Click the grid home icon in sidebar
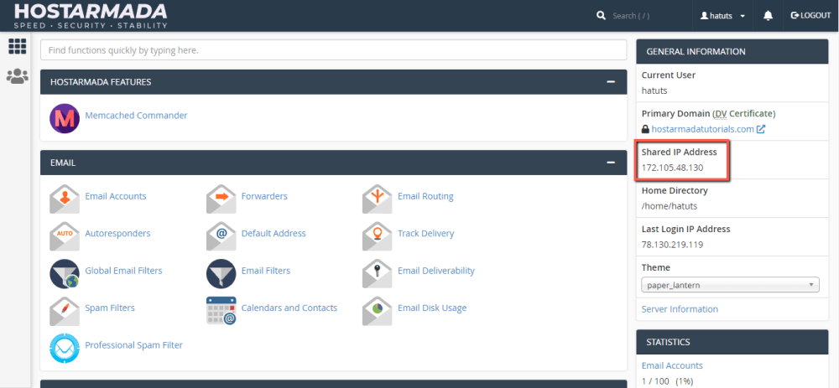839x388 pixels. (17, 46)
